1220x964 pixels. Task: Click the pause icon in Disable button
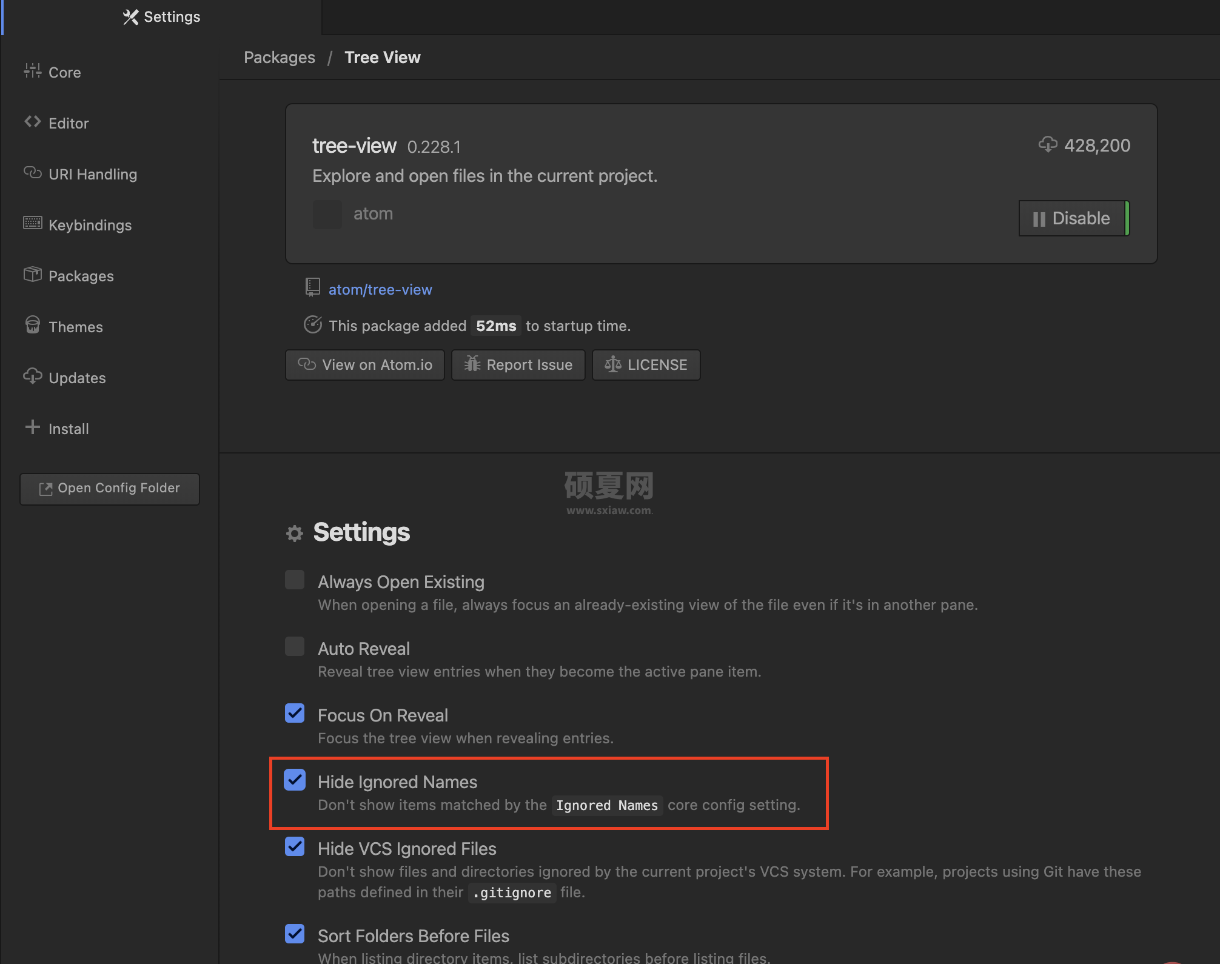pyautogui.click(x=1039, y=219)
